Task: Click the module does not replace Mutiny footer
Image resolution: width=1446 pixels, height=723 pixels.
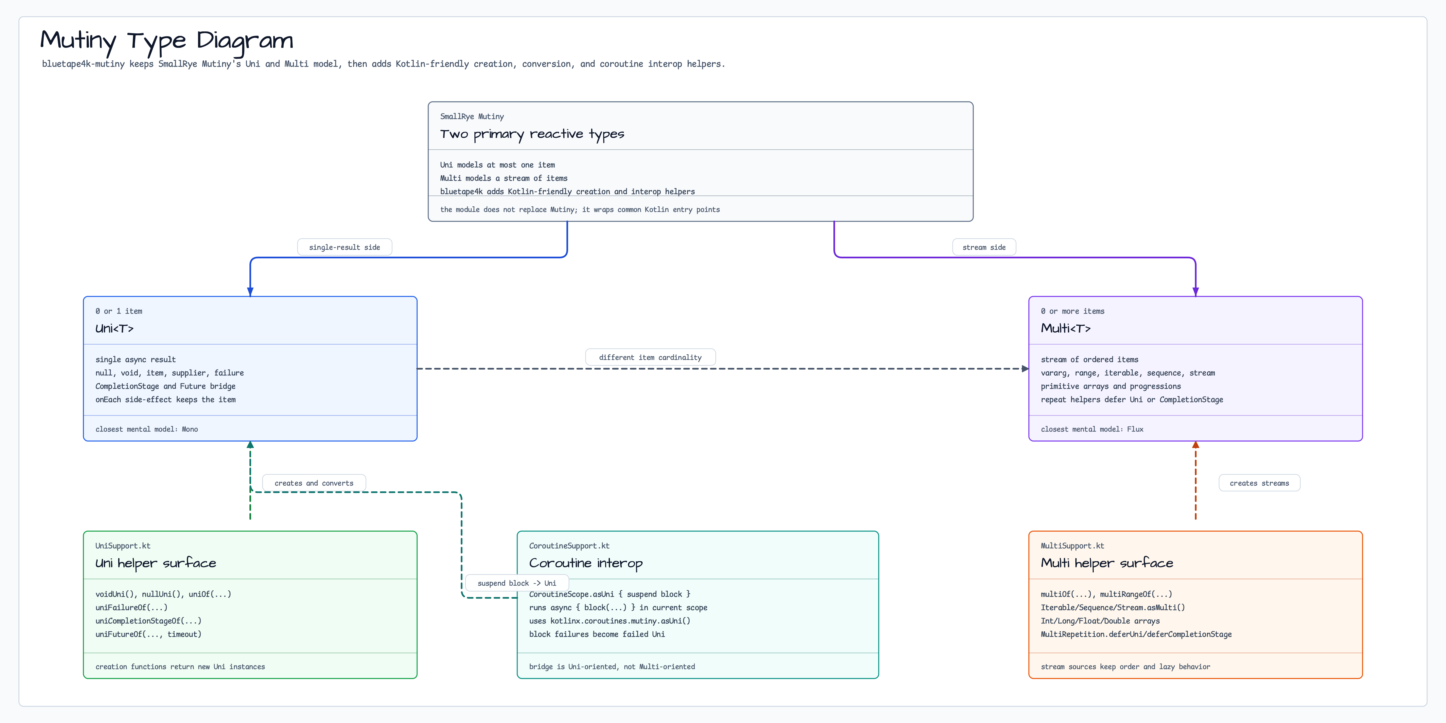Action: (580, 209)
